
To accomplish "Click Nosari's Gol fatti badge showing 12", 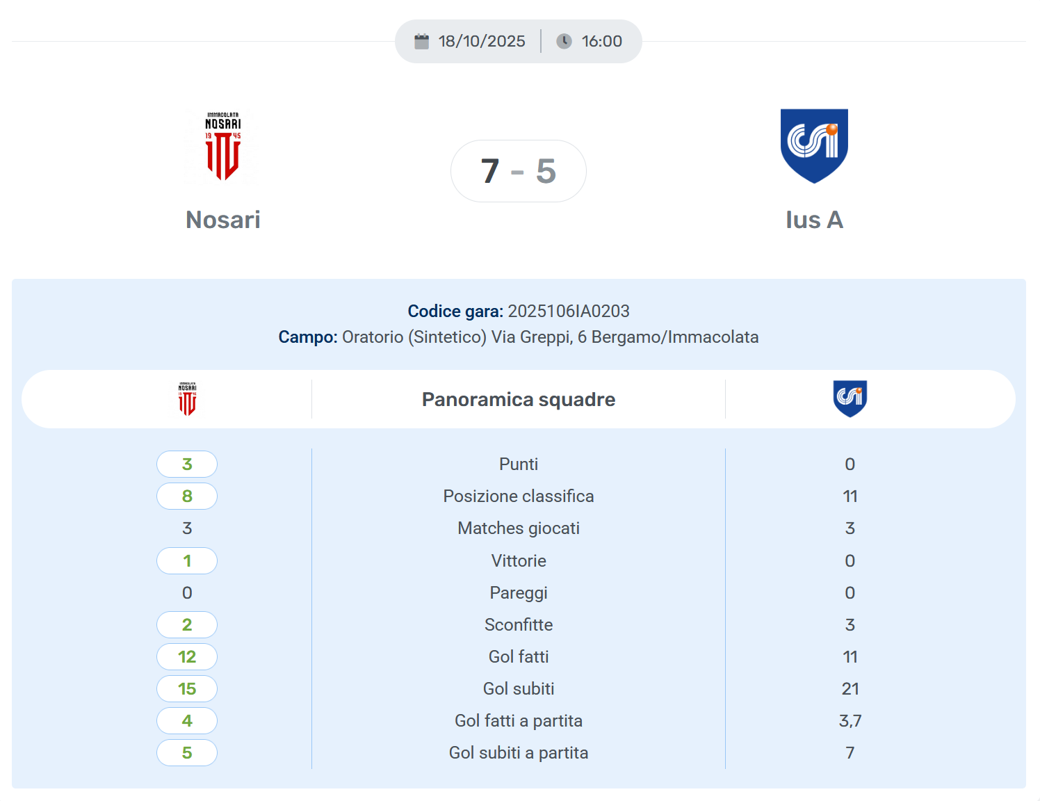I will (x=187, y=656).
